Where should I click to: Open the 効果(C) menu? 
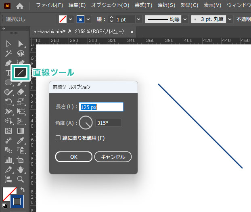tap(189, 6)
